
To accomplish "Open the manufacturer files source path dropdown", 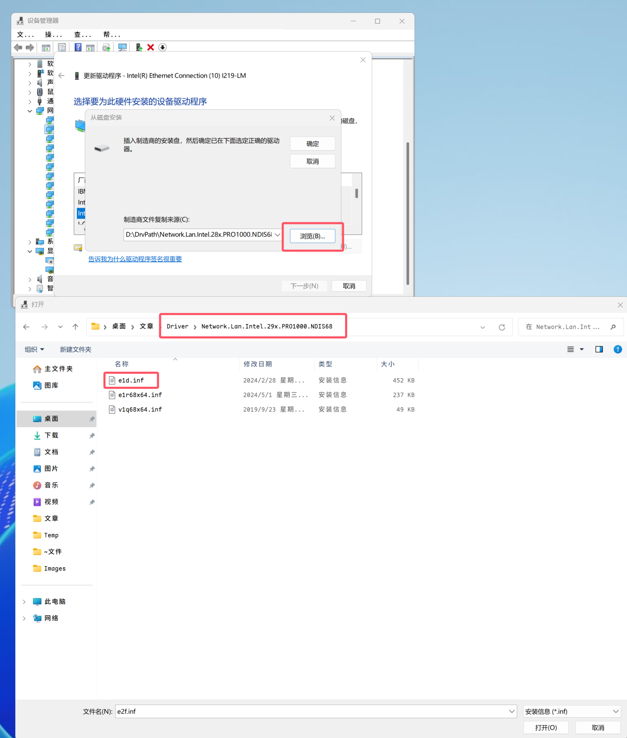I will click(277, 235).
